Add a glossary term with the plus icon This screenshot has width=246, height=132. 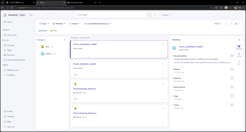(232, 105)
